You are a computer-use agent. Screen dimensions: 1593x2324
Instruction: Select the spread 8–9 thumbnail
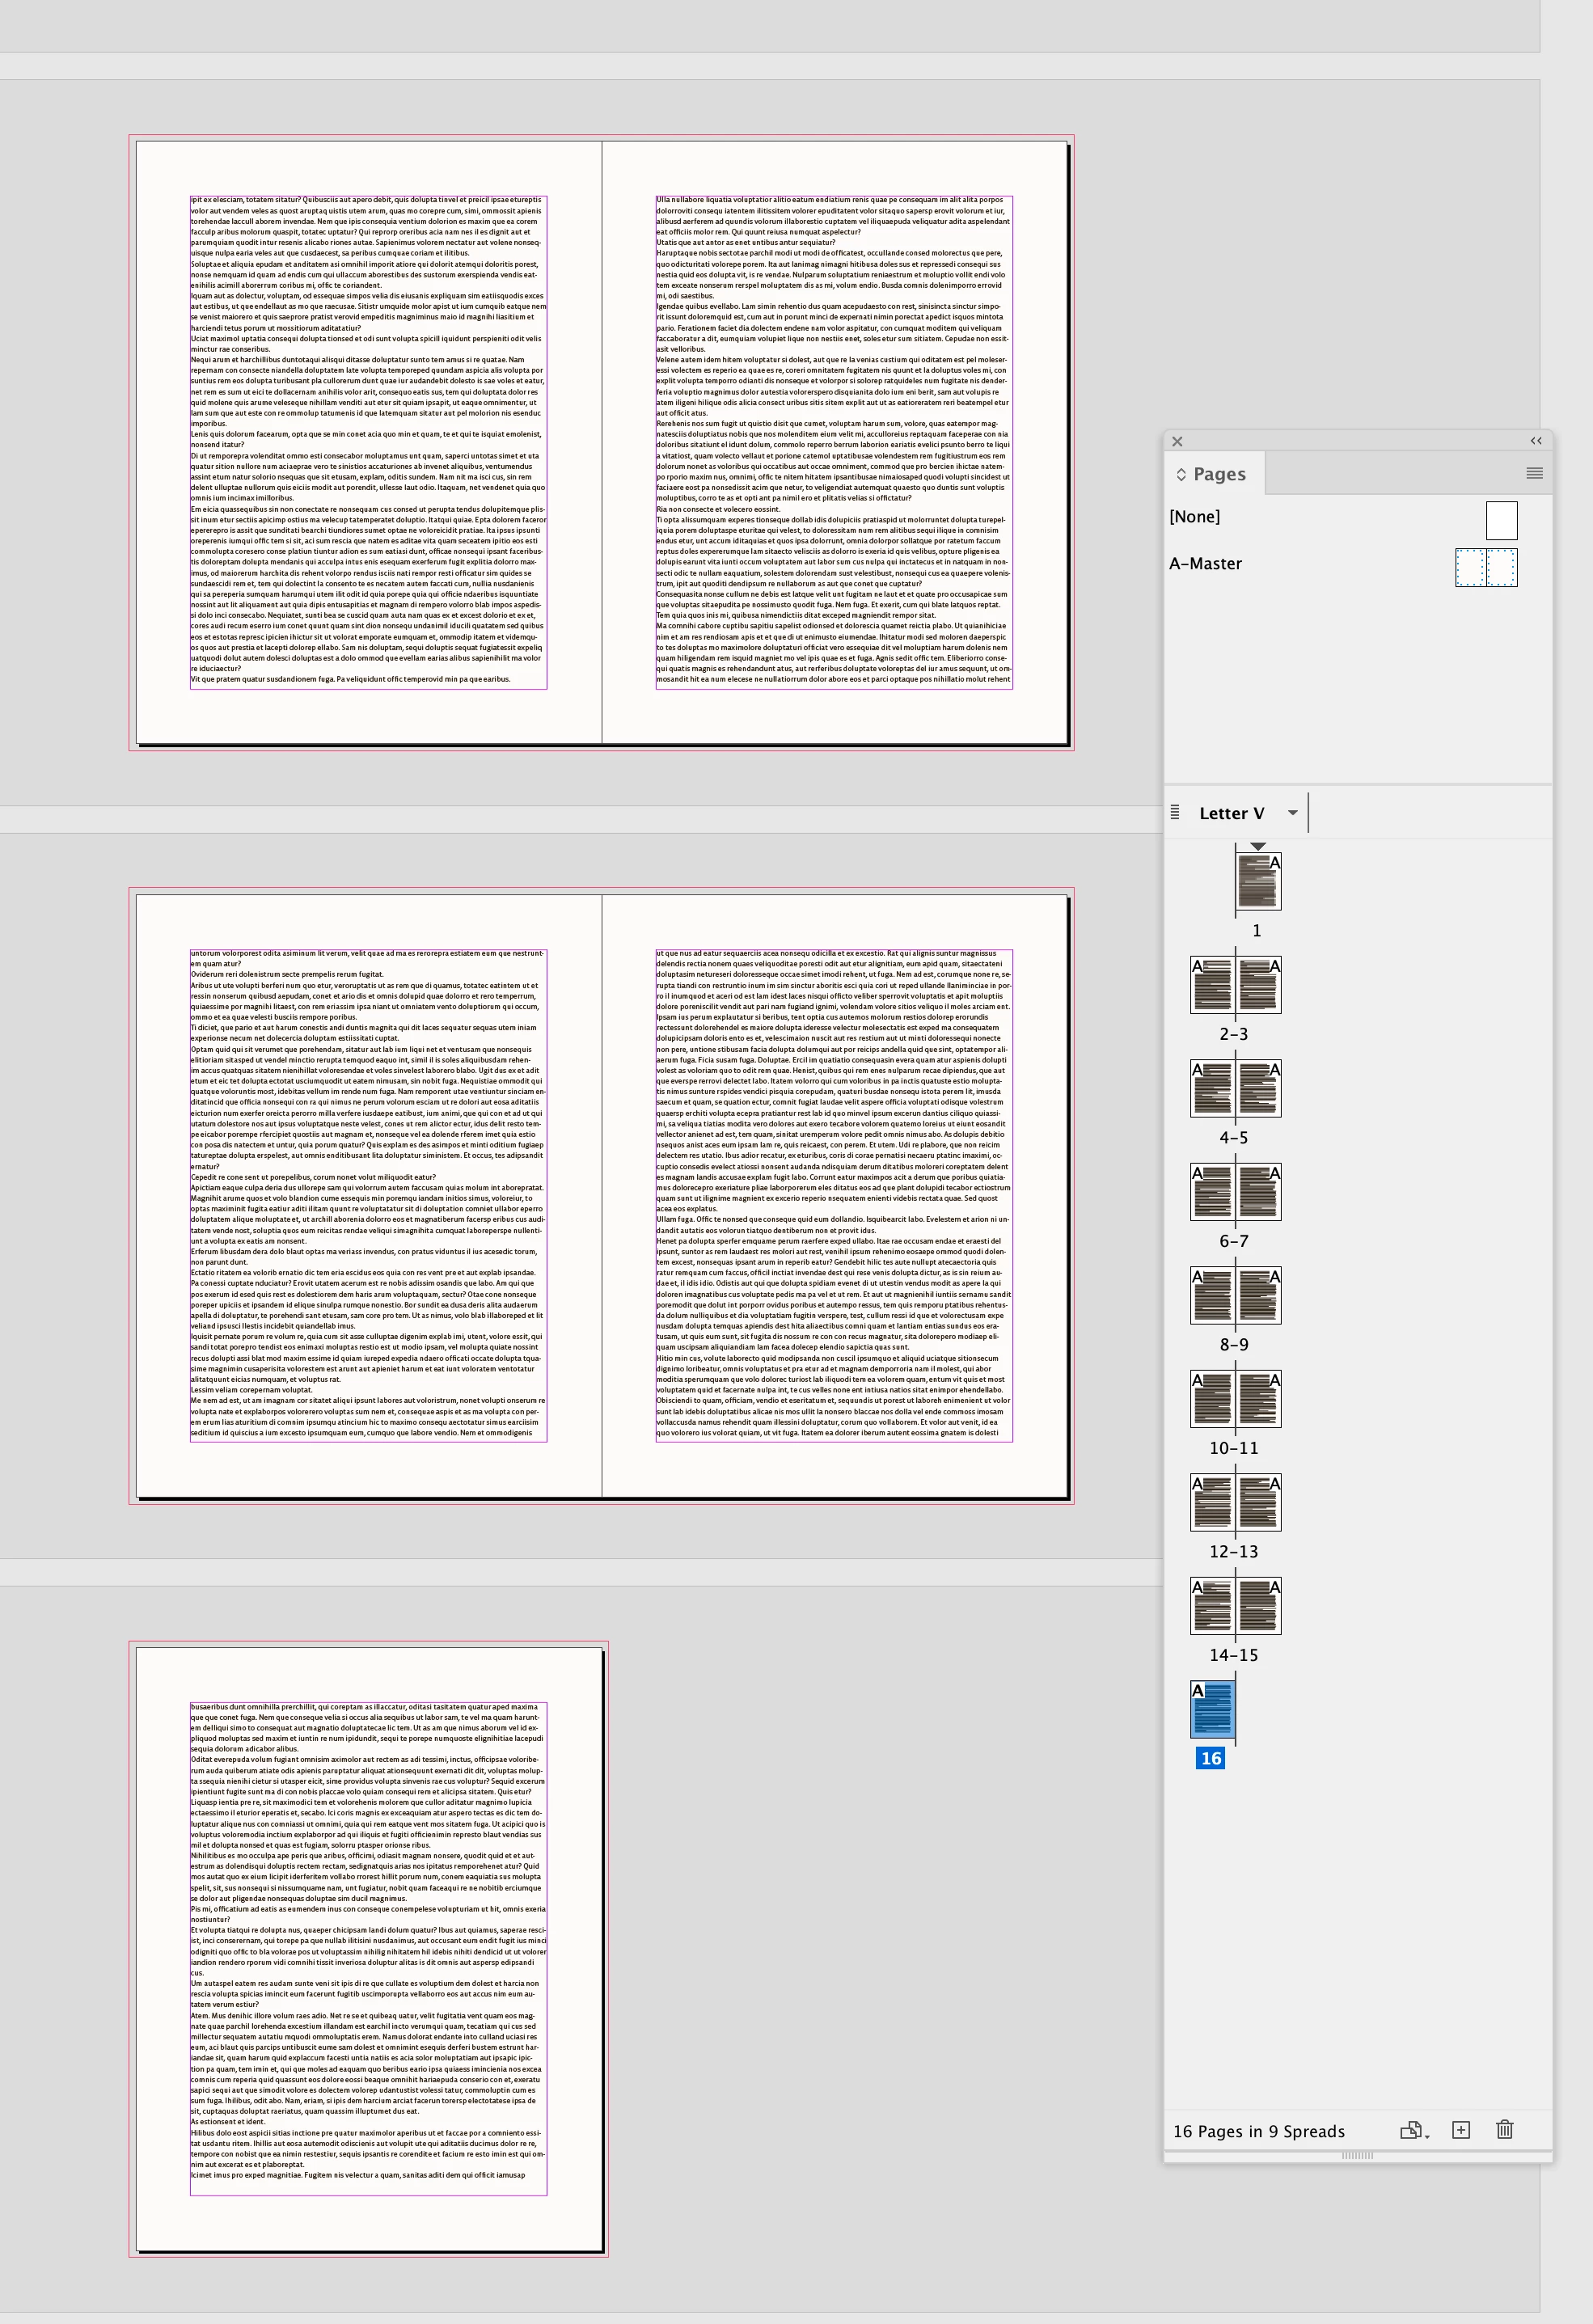[1235, 1295]
